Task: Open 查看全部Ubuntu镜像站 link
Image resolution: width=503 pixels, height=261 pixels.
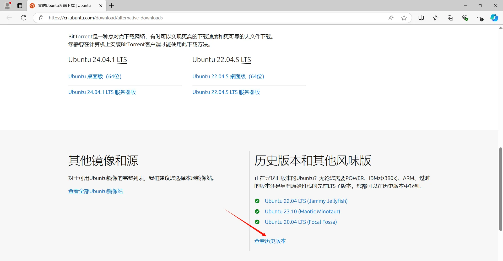Action: [95, 191]
